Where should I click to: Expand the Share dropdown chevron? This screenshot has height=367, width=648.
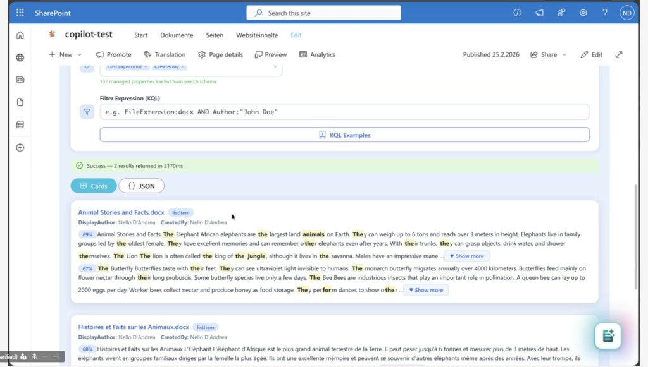tap(564, 54)
